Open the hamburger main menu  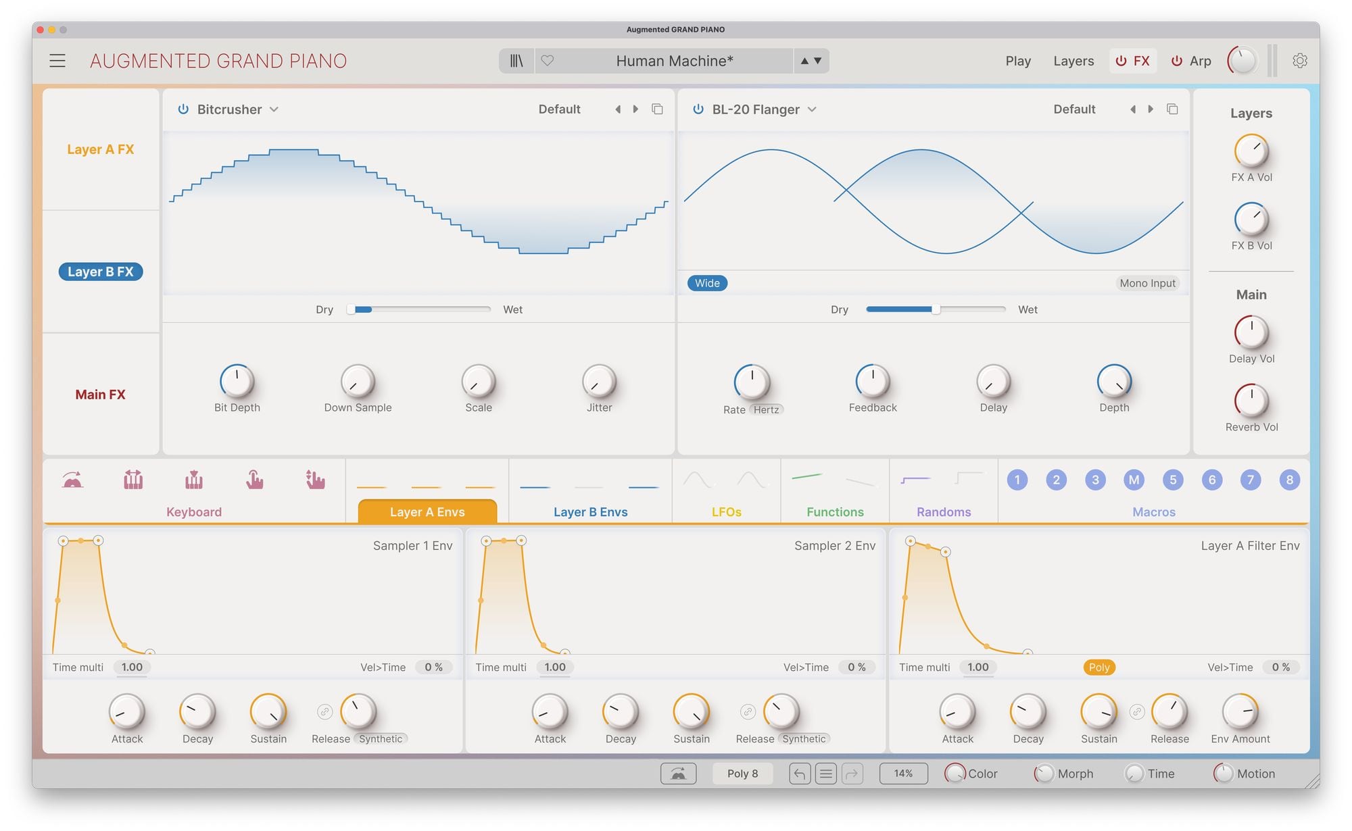pos(57,61)
